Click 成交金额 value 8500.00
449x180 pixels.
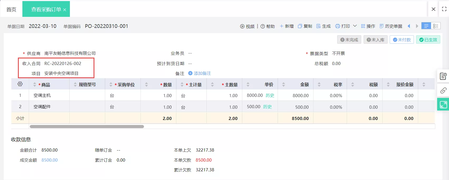click(50, 160)
